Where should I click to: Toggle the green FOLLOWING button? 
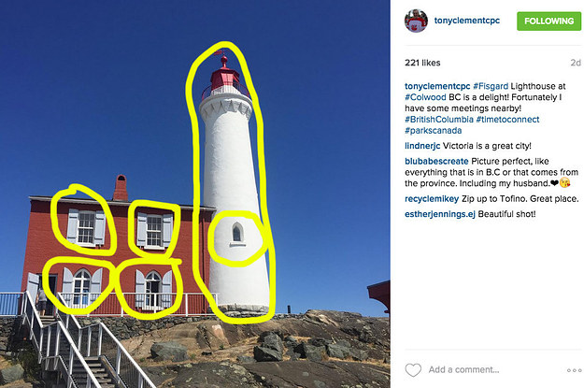(548, 22)
